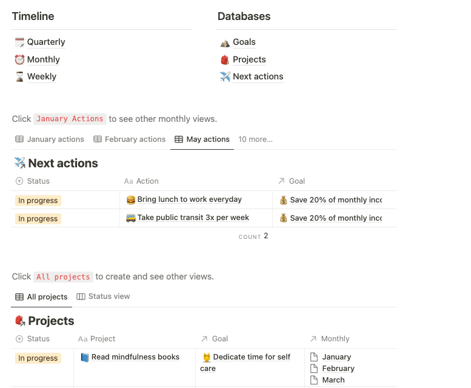Screen dimensions: 471x388
Task: Click the bus icon on transit action
Action: pyautogui.click(x=130, y=218)
